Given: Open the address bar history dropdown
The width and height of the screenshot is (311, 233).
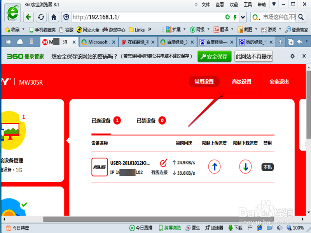Looking at the screenshot, I should (x=243, y=17).
